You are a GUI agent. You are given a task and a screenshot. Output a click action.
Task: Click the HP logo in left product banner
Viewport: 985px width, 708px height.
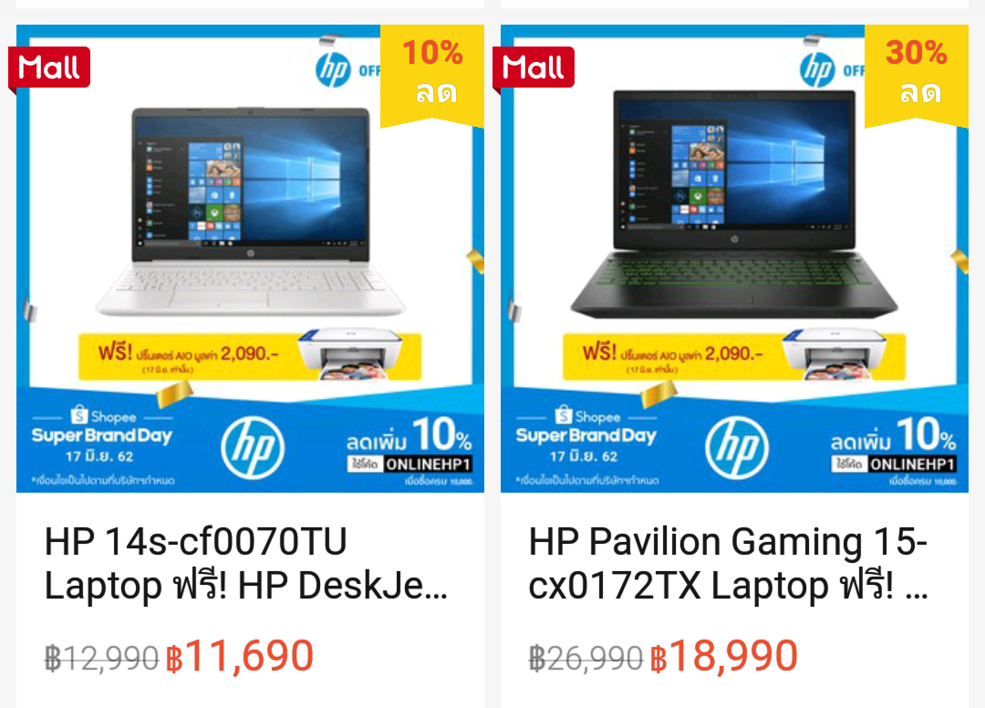tap(254, 447)
